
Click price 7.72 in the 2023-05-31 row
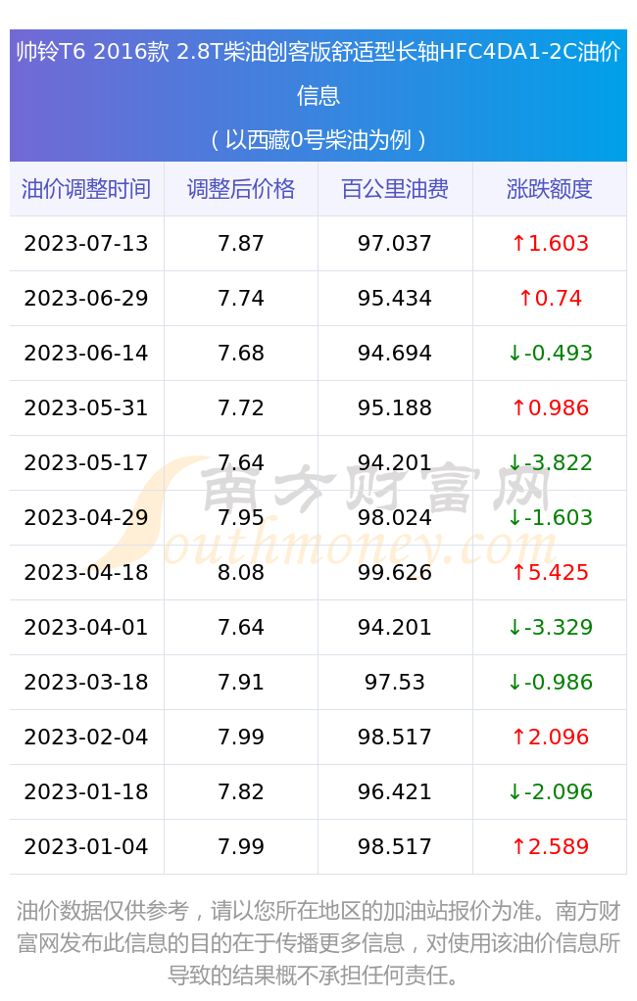(241, 407)
